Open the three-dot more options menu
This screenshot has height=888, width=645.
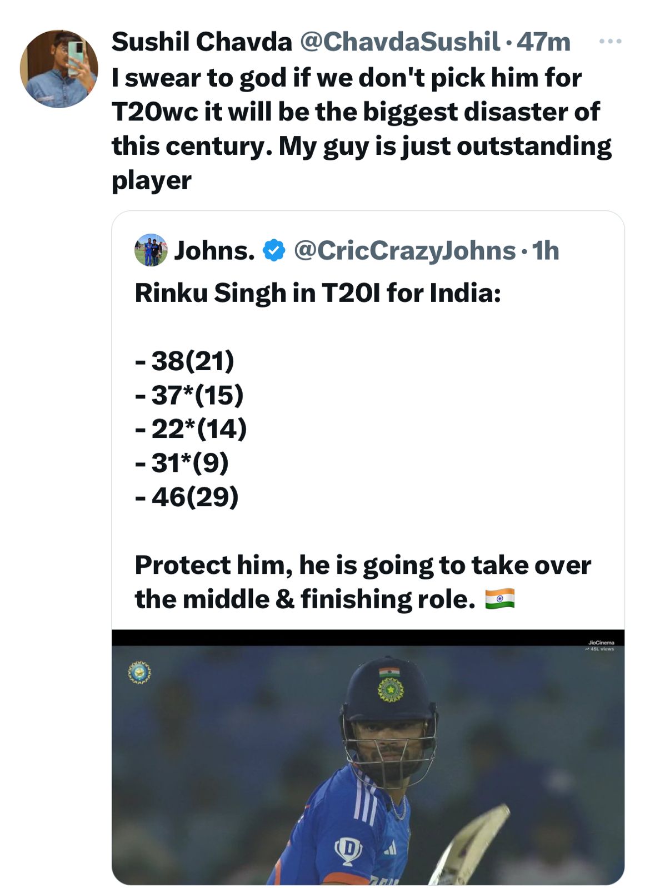pyautogui.click(x=610, y=42)
